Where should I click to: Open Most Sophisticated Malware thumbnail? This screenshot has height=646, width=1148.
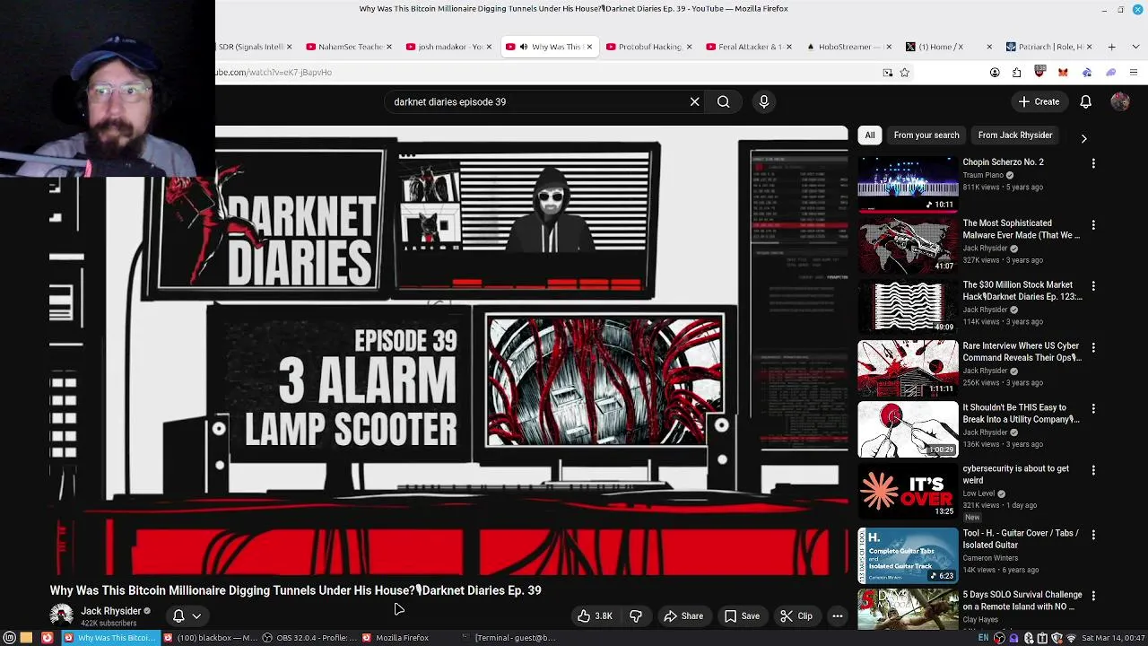click(908, 244)
